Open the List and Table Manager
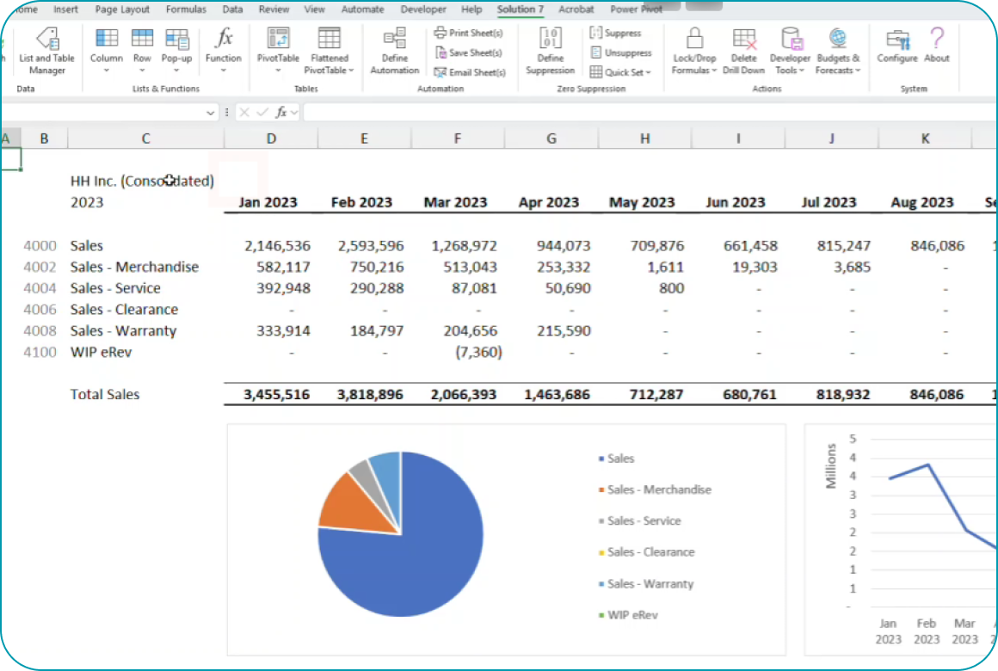The height and width of the screenshot is (671, 998). tap(46, 50)
